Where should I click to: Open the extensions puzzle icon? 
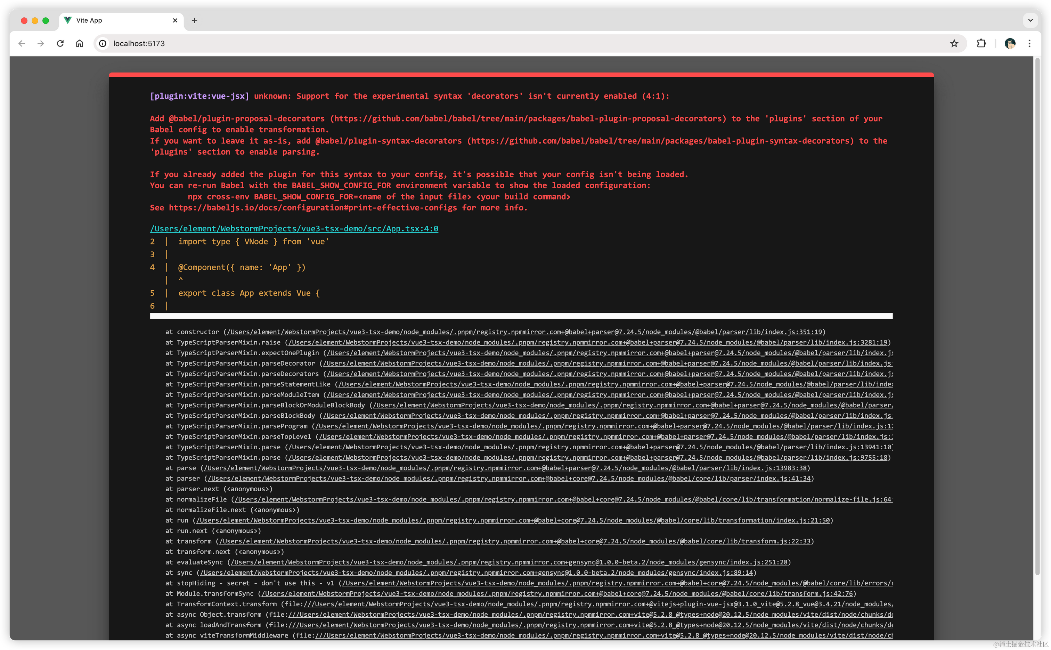click(981, 43)
